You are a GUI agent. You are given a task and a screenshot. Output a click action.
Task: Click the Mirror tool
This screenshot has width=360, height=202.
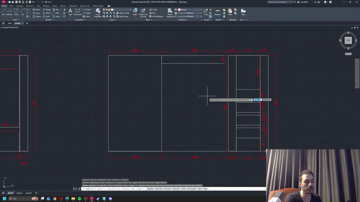pyautogui.click(x=47, y=13)
